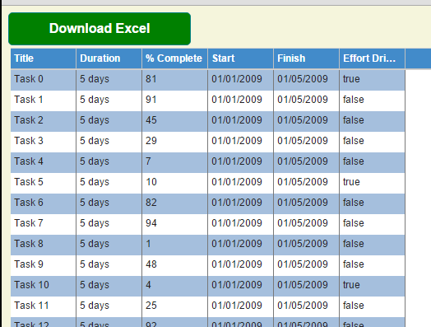Click Task 1 finish date 01/05/2009
The height and width of the screenshot is (327, 431).
(x=307, y=100)
